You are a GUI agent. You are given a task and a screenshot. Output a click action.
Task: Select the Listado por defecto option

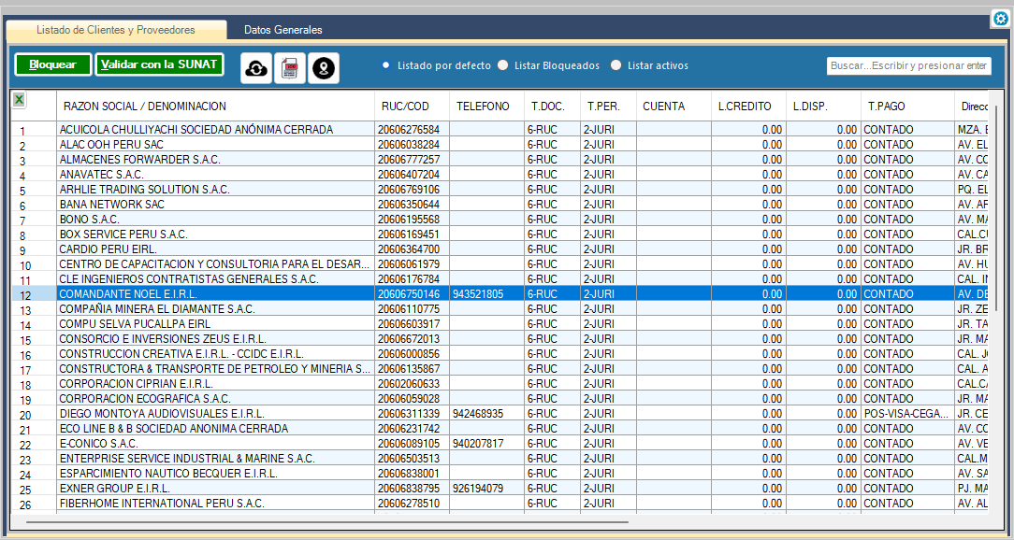[437, 65]
